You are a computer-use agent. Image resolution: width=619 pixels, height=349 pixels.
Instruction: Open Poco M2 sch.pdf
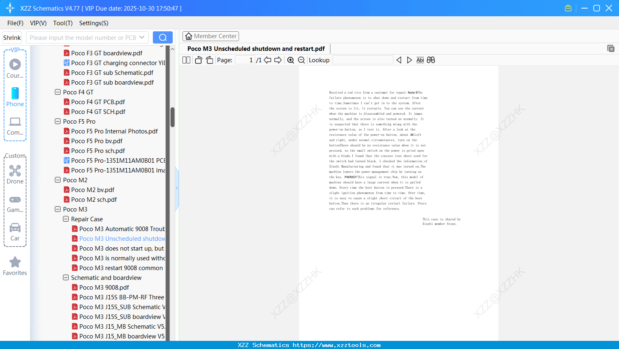pyautogui.click(x=90, y=200)
